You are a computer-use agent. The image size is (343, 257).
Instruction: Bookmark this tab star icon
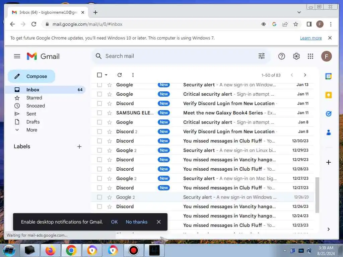(295, 24)
